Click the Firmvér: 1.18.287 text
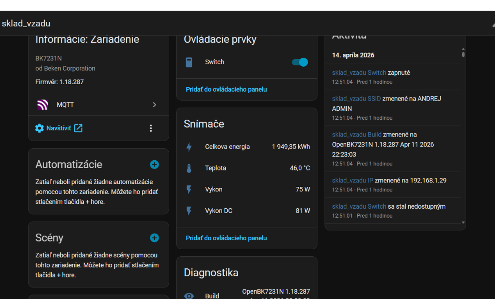Viewport: 495px width, 299px height. pyautogui.click(x=59, y=82)
